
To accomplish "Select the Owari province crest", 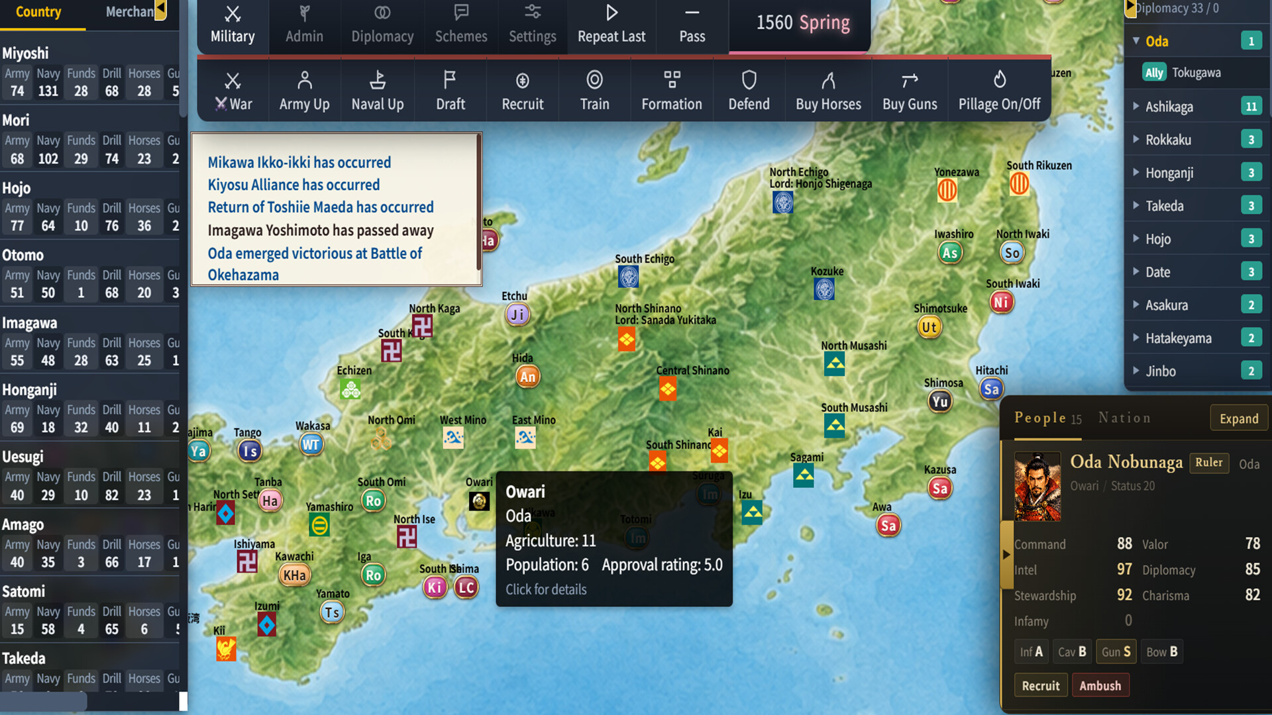I will point(479,501).
